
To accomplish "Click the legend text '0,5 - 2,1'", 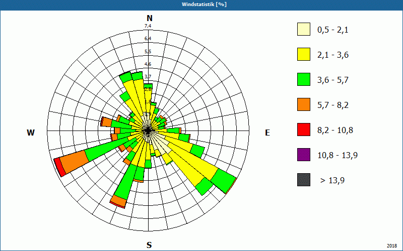I will click(332, 30).
